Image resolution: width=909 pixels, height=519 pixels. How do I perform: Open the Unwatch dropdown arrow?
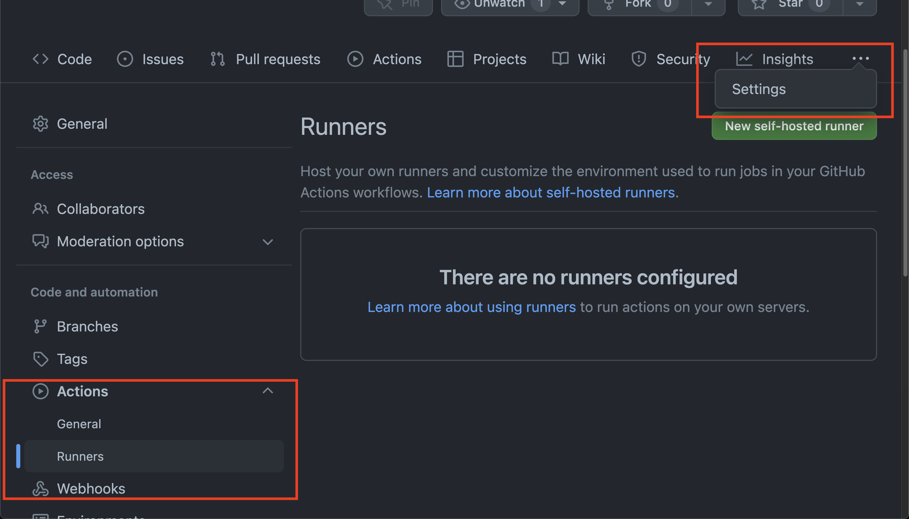562,4
